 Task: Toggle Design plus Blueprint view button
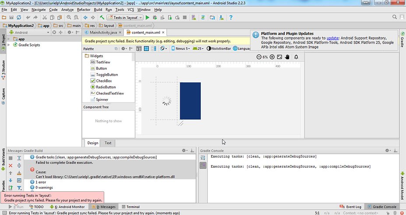click(x=154, y=49)
